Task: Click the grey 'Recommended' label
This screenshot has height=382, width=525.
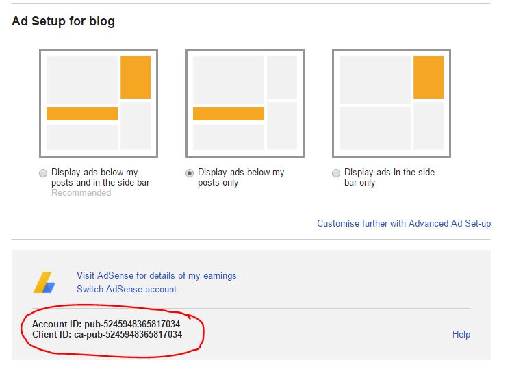Action: 81,193
